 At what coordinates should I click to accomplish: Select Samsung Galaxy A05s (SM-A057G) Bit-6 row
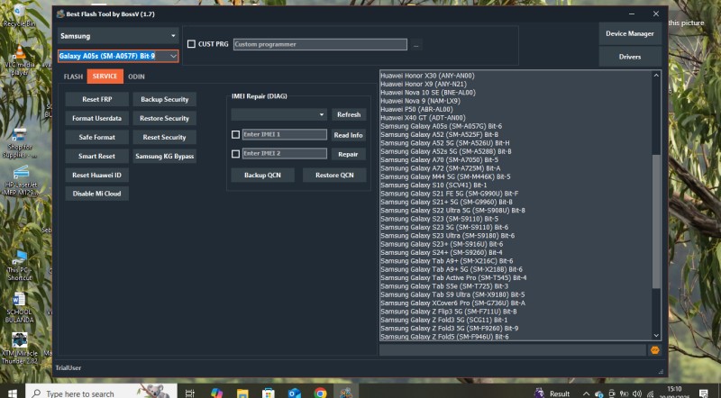click(x=441, y=126)
